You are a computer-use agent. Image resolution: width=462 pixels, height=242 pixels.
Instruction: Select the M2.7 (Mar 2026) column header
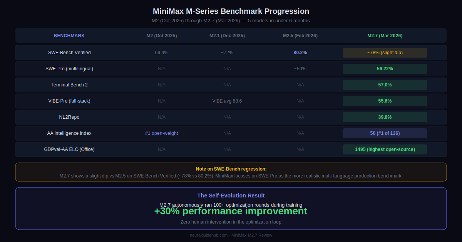(x=385, y=36)
